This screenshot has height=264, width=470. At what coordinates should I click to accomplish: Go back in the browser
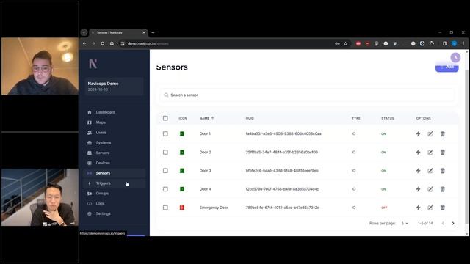[84, 43]
